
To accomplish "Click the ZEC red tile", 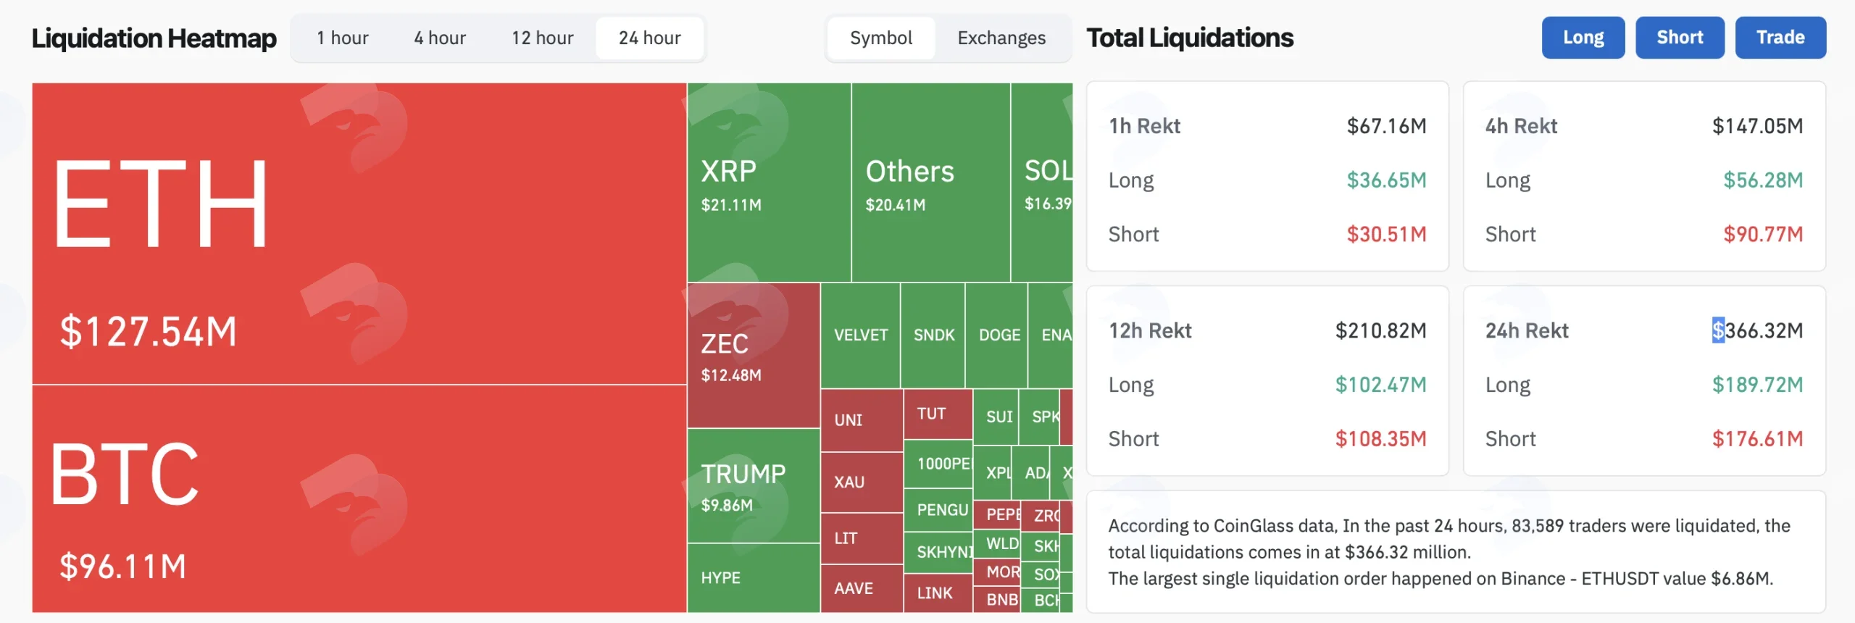I will [x=754, y=355].
